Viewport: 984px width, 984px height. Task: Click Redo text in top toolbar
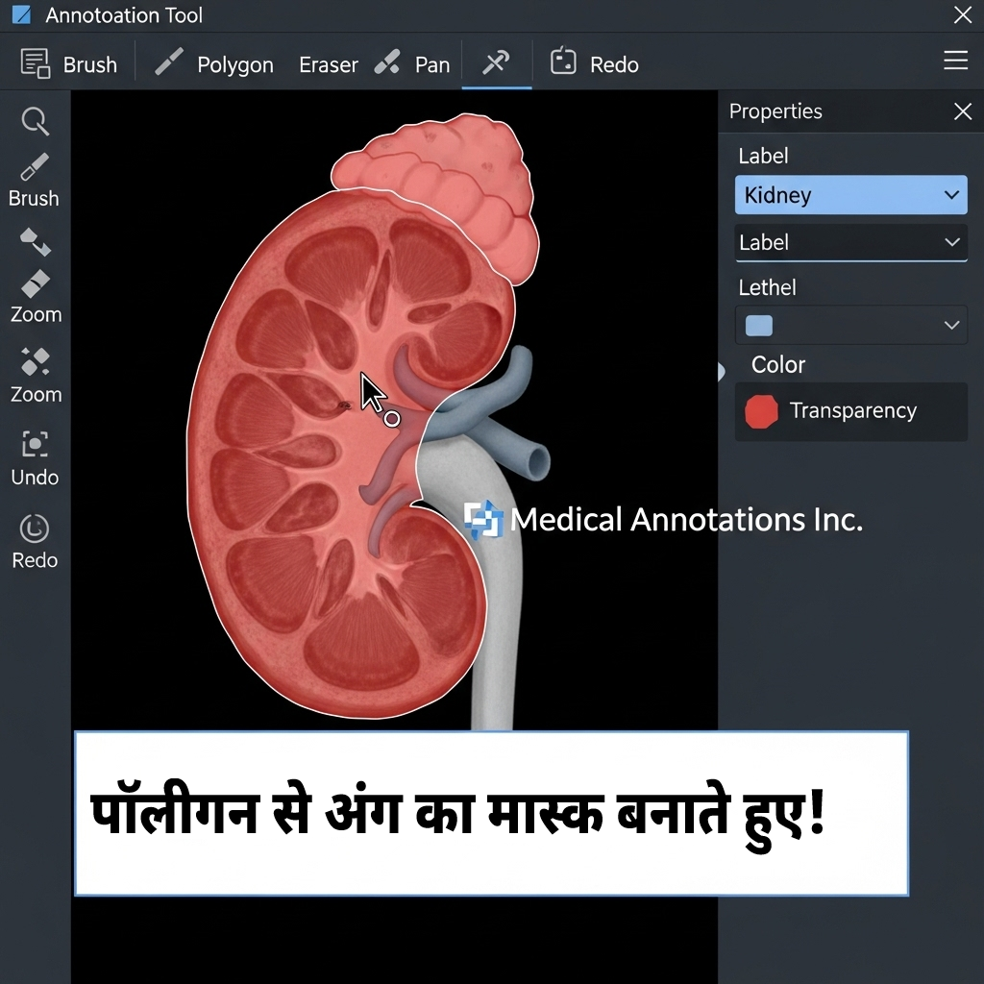pyautogui.click(x=614, y=64)
